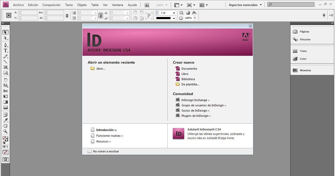
Task: Select the Note tool
Action: click(x=5, y=115)
